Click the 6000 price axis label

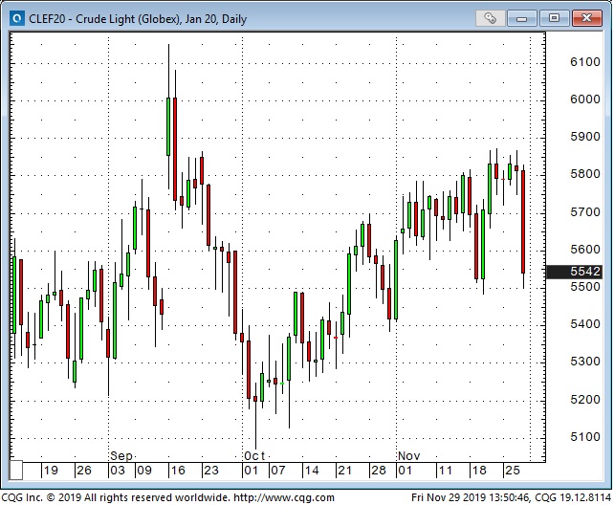pyautogui.click(x=585, y=99)
